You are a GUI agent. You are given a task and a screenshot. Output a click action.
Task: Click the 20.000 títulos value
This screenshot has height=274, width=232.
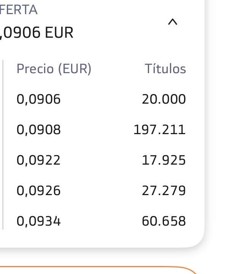tap(164, 99)
